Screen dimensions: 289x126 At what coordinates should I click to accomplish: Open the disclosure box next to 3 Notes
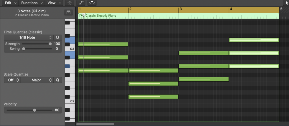coord(68,12)
